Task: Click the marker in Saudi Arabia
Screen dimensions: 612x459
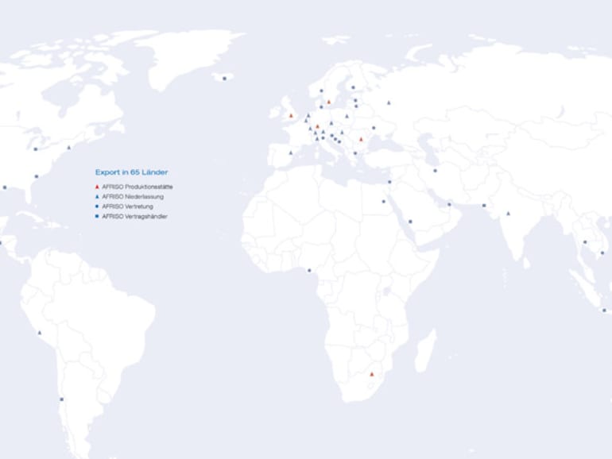Action: [x=410, y=222]
